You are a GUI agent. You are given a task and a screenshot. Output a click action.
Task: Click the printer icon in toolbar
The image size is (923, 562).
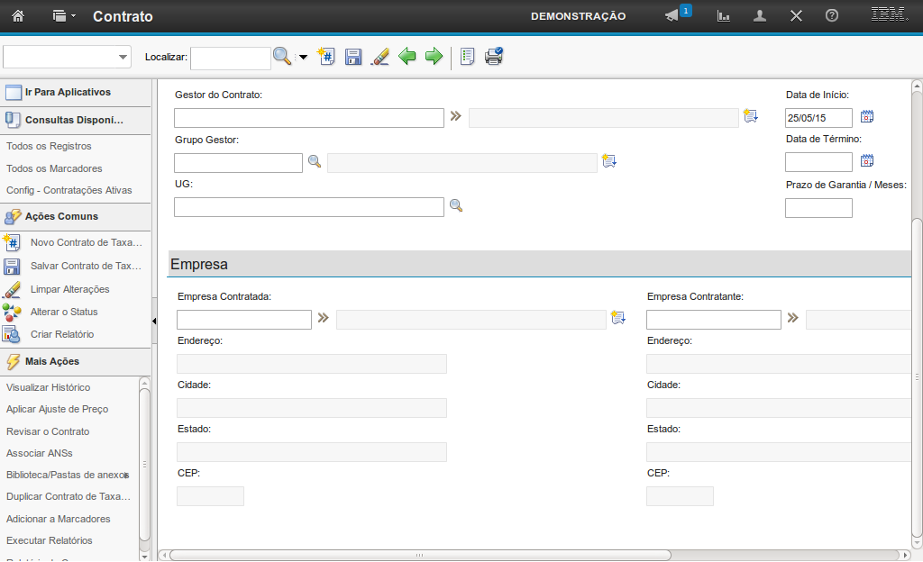[494, 57]
